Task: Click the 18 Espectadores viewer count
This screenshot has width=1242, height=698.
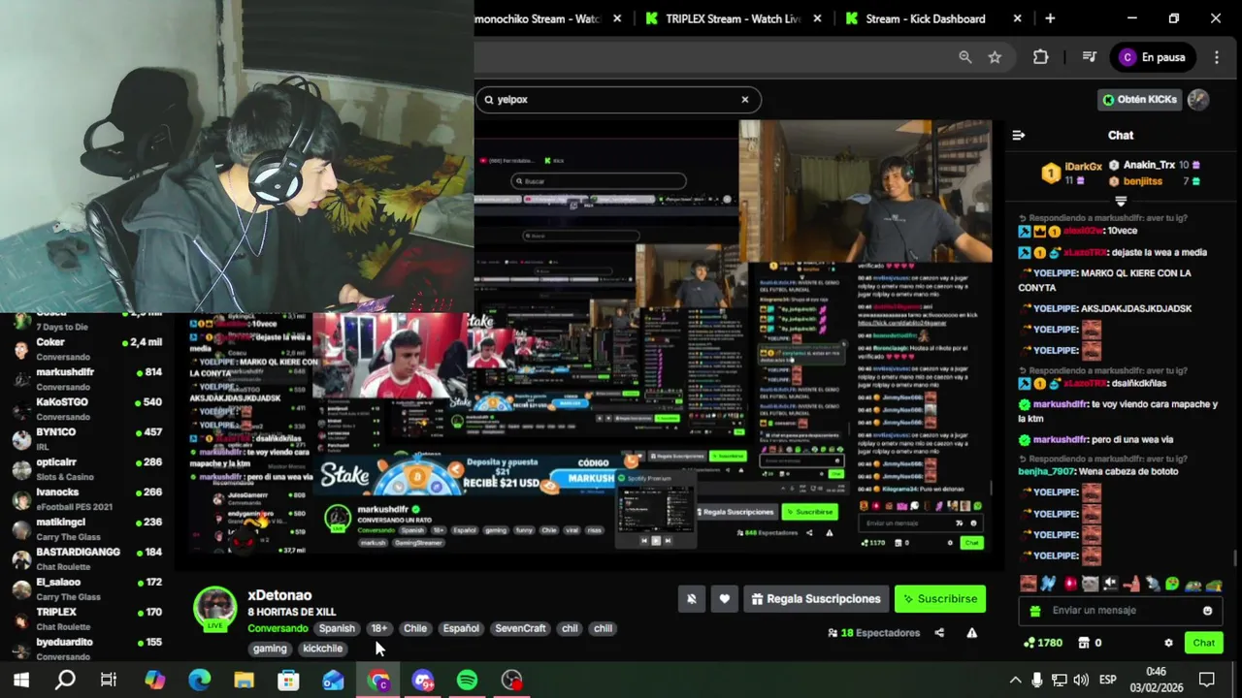Action: coord(874,633)
